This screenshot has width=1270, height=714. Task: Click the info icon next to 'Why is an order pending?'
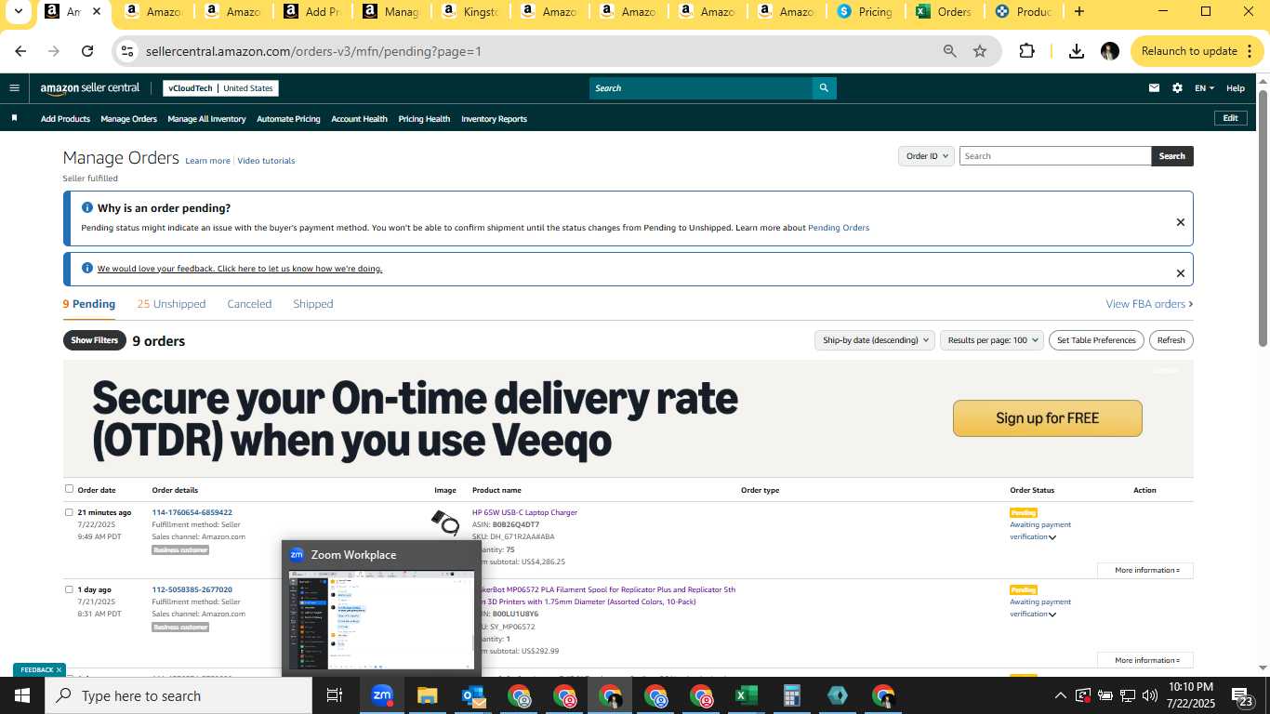[x=87, y=207]
